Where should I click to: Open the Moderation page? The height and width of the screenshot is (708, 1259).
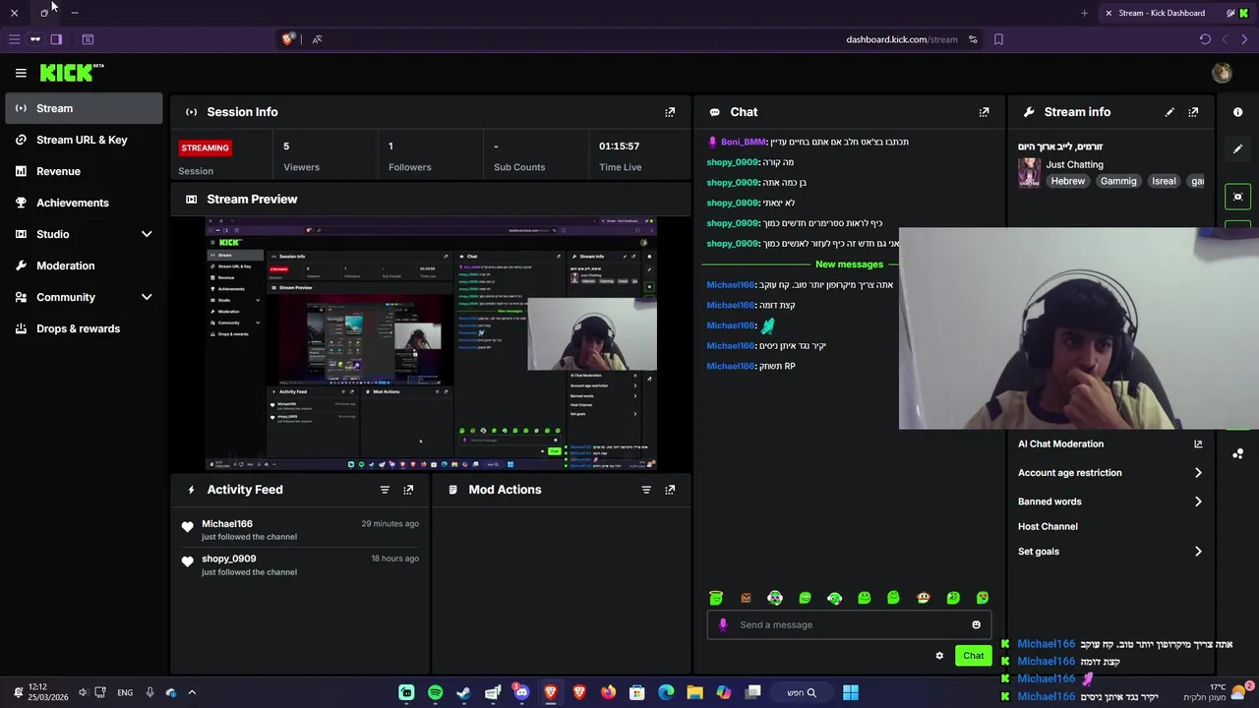[x=84, y=265]
